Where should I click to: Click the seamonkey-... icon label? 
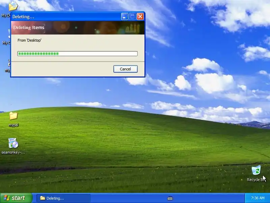pyautogui.click(x=13, y=153)
